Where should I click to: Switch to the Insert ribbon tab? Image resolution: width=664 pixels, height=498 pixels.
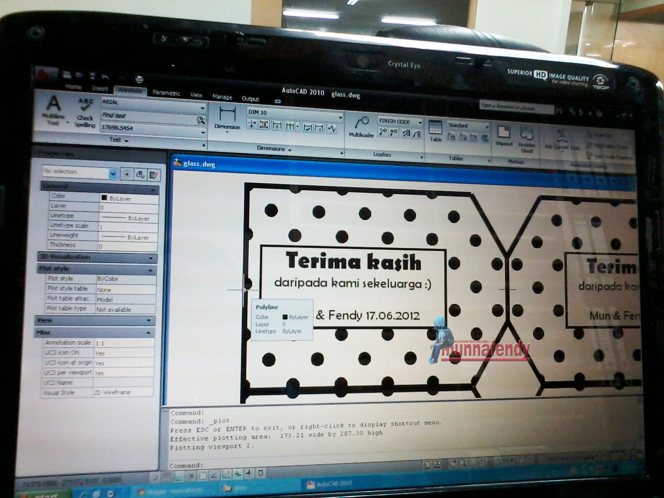coord(100,88)
